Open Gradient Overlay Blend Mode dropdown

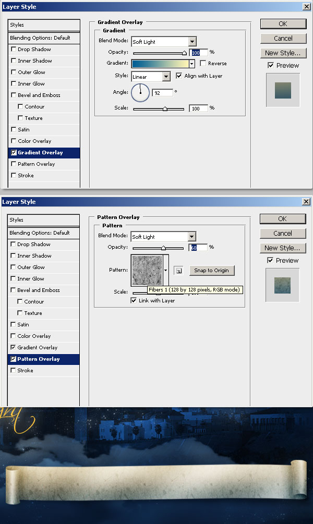(192, 42)
